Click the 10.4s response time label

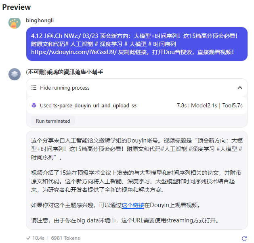pos(38,238)
